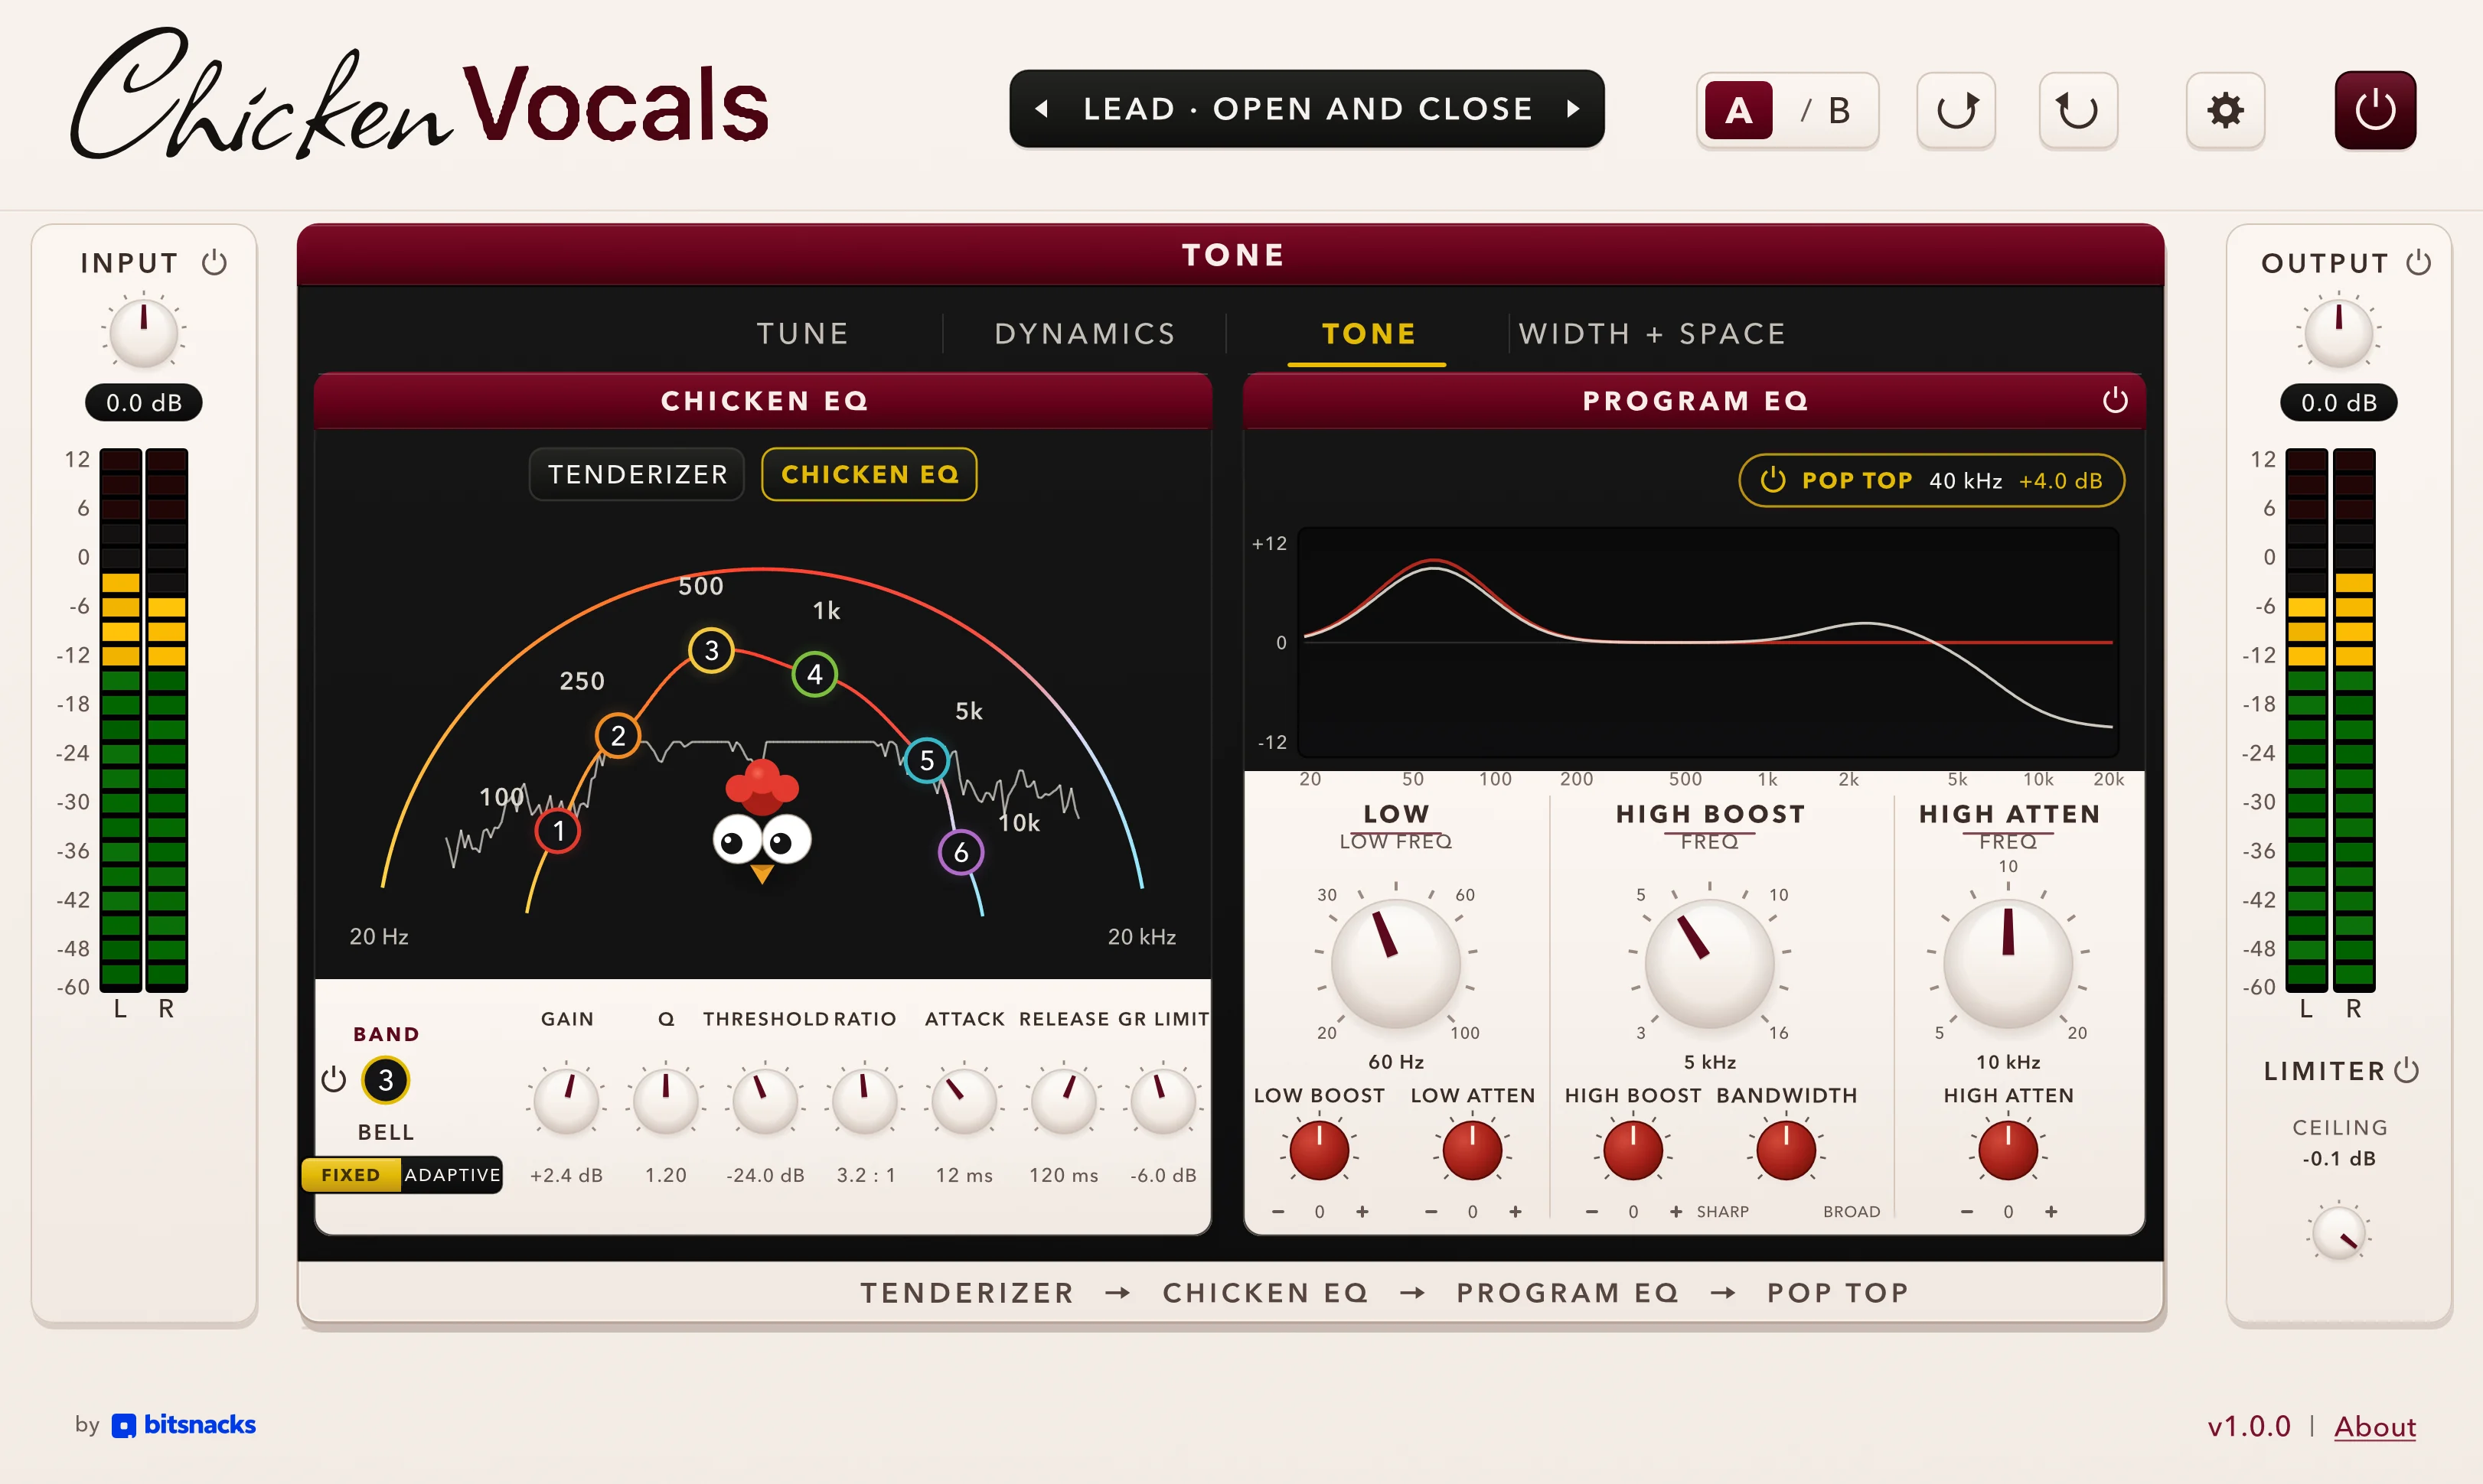The width and height of the screenshot is (2483, 1484).
Task: Click the band 3 selector circle
Action: pos(385,1080)
